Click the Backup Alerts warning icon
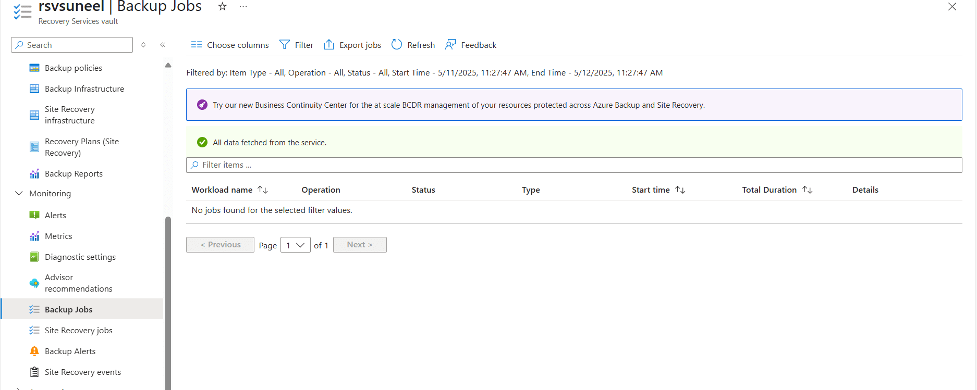977x390 pixels. tap(34, 351)
